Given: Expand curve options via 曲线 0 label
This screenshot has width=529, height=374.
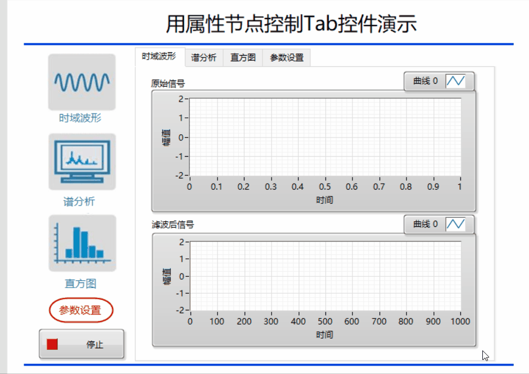Looking at the screenshot, I should point(426,81).
